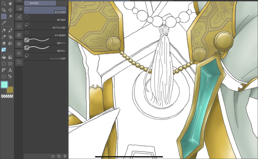Select the Fill bucket tool

4,57
